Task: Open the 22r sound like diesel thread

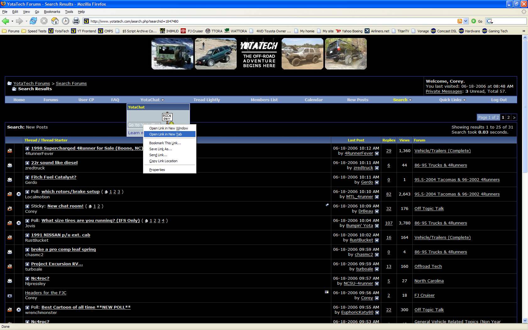Action: coord(54,162)
